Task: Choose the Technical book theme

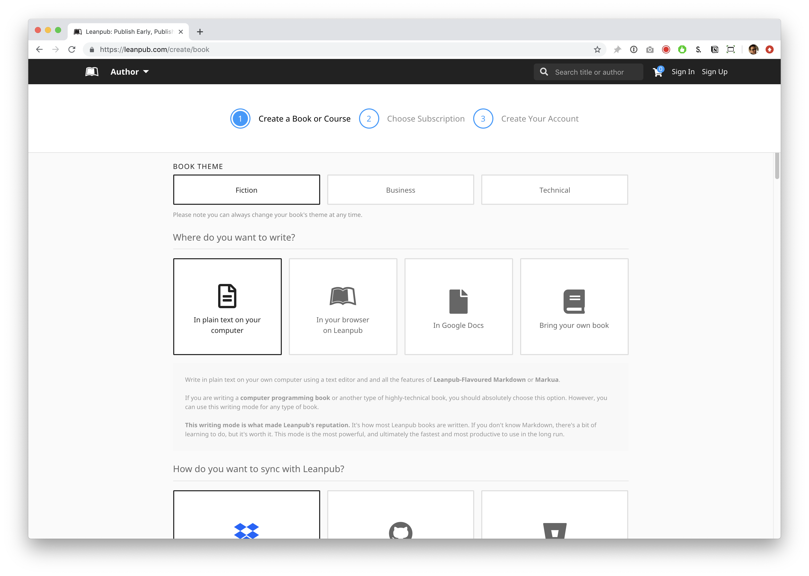Action: coord(554,190)
